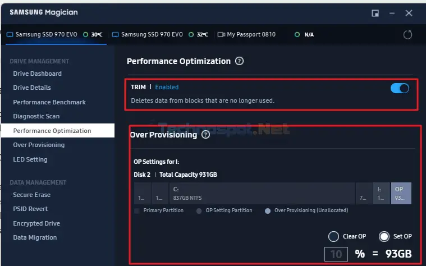The width and height of the screenshot is (426, 266).
Task: Open Drive Dashboard in sidebar
Action: click(37, 74)
